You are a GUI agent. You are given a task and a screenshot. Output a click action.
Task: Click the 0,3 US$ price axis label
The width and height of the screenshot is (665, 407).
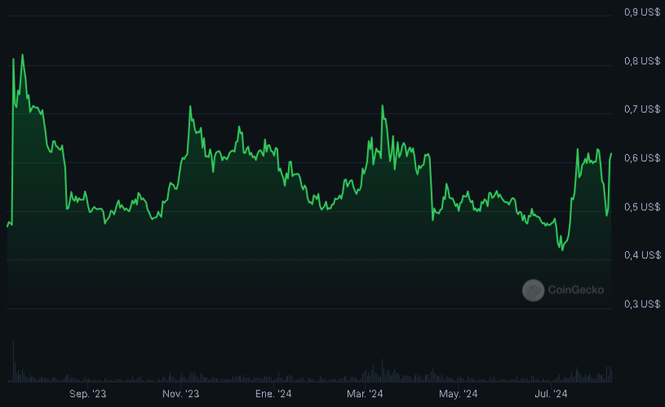point(642,304)
